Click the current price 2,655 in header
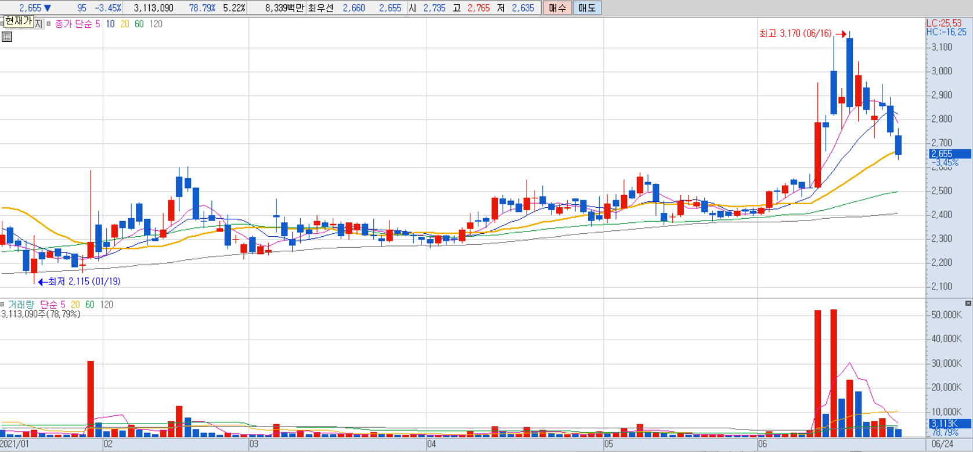Viewport: 973px width, 452px height. tap(30, 8)
